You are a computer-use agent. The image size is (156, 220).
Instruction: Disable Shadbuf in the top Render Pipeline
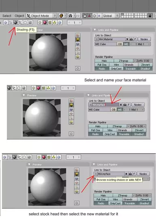145,69
